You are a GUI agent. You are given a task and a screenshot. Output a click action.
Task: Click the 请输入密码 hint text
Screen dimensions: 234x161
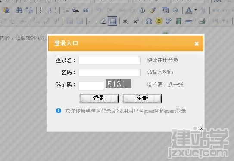pos(160,72)
